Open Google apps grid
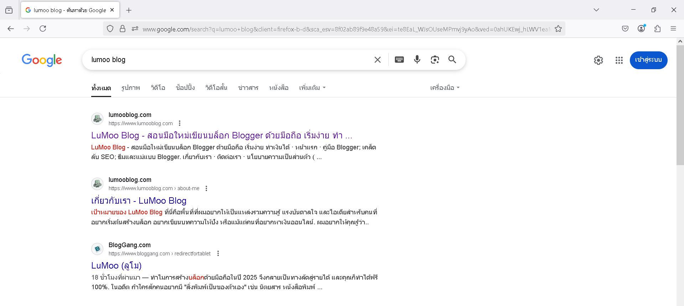684x306 pixels. click(x=619, y=60)
